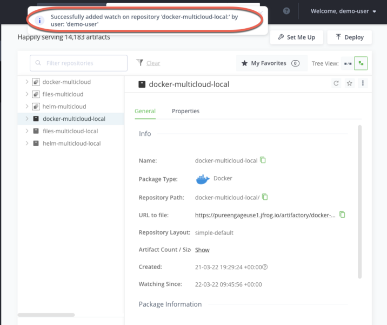Image resolution: width=387 pixels, height=325 pixels.
Task: Click the Clear filter link
Action: [x=154, y=63]
